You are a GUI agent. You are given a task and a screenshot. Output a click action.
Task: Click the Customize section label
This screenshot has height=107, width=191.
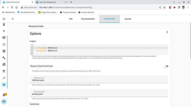[x=35, y=104]
